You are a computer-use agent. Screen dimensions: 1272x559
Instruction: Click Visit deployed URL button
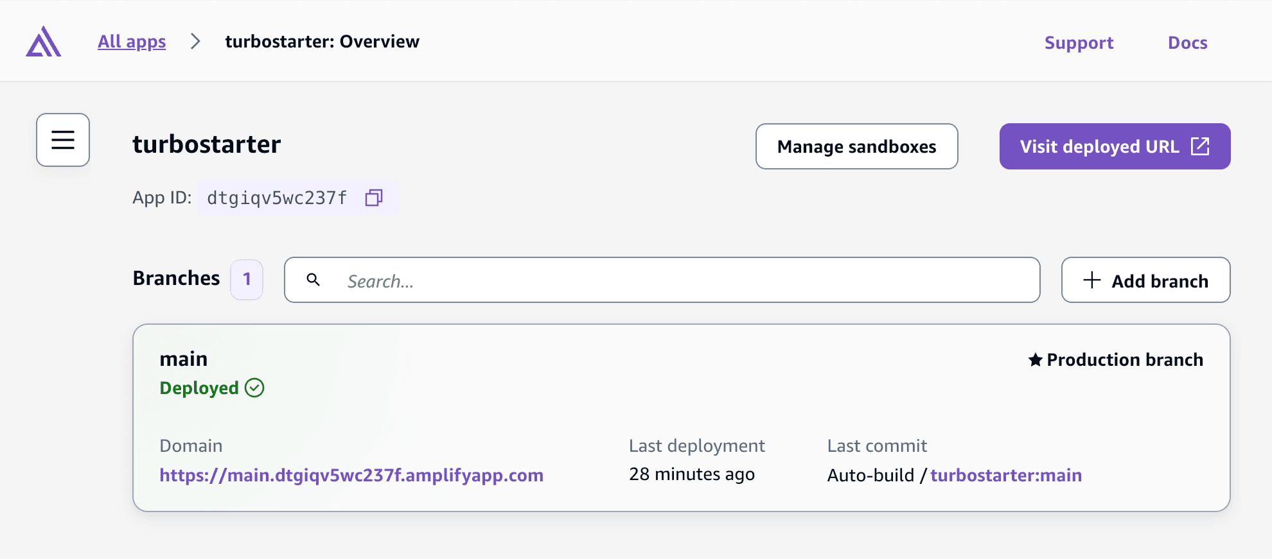(x=1115, y=146)
